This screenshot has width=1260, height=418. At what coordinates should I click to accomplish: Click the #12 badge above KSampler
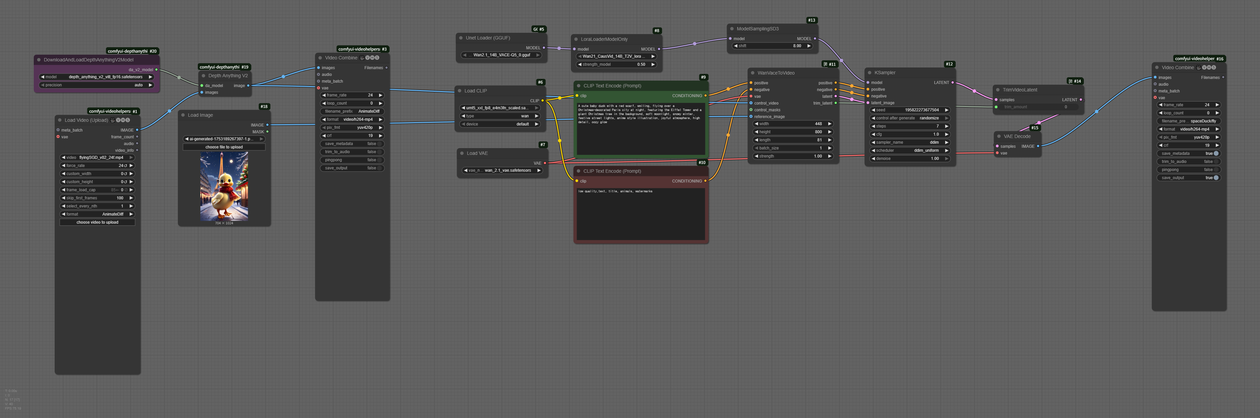click(949, 64)
